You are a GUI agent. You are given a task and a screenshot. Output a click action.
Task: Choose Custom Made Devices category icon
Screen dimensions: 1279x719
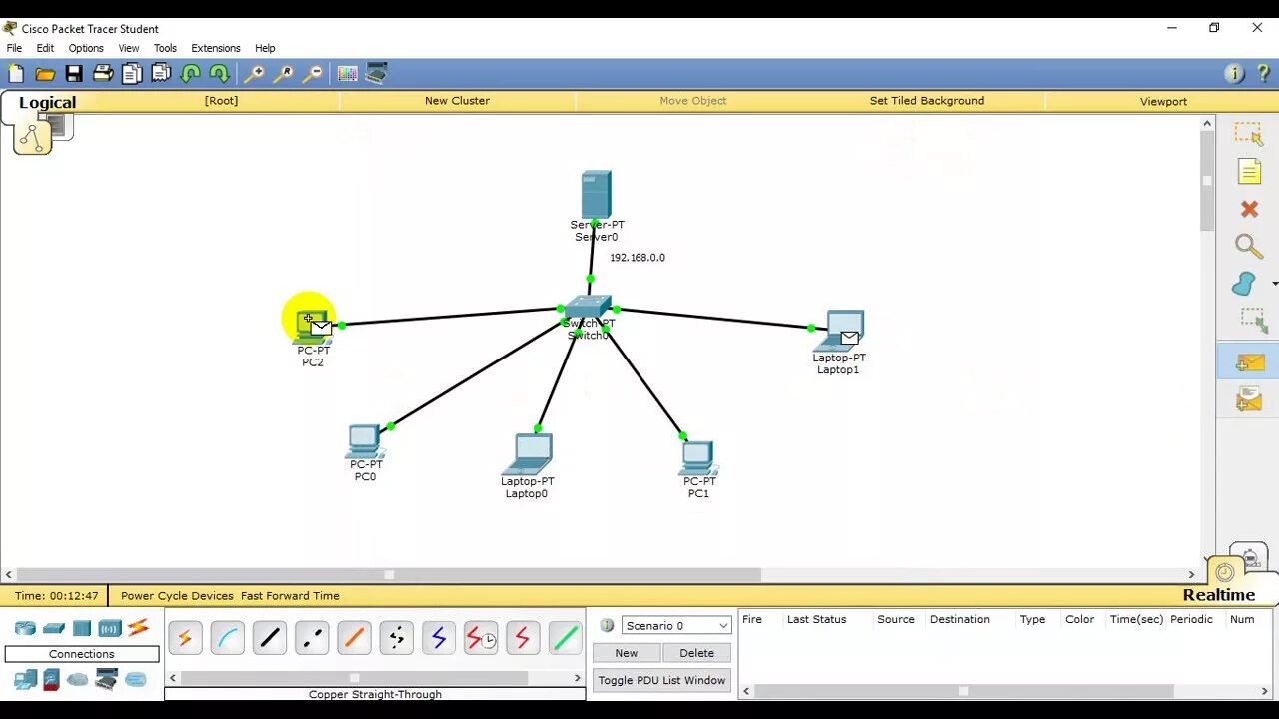(107, 680)
